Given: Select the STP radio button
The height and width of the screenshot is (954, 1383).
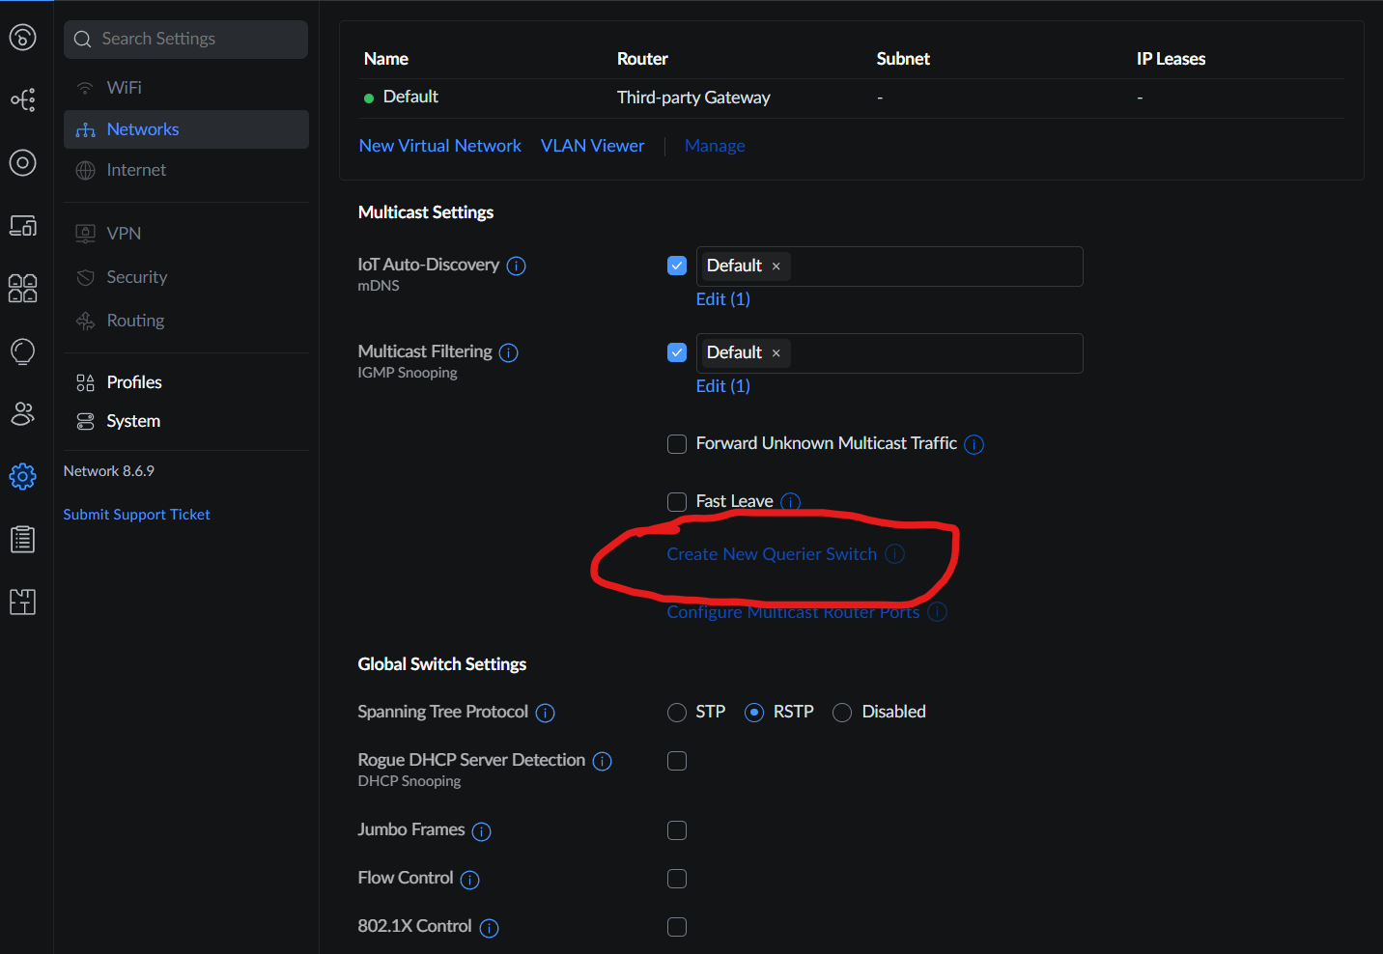Looking at the screenshot, I should (677, 713).
